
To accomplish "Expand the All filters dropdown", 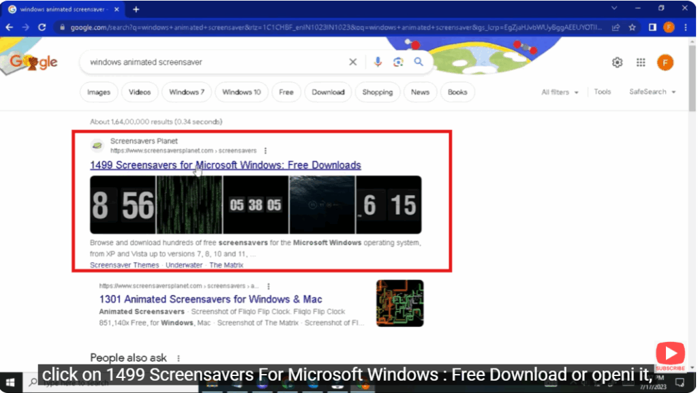I will 560,92.
